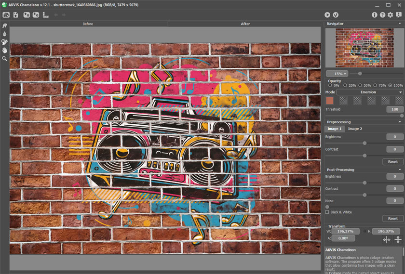
Task: Click the Noise slider handle
Action: (327, 207)
